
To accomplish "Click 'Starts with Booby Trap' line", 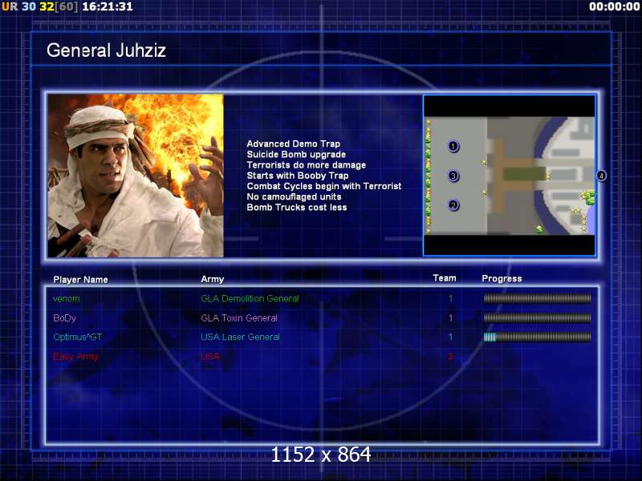I will tap(298, 176).
